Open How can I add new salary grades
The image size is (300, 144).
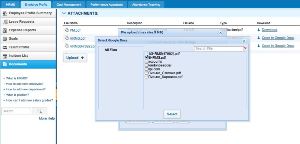29,101
